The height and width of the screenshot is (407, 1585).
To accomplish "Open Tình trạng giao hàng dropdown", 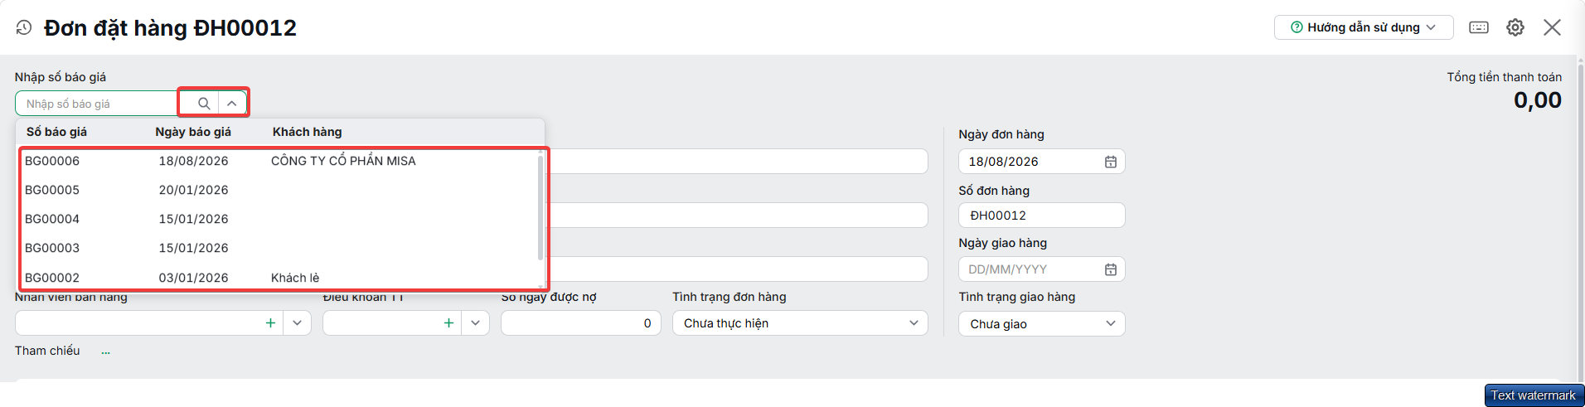I will point(1042,324).
